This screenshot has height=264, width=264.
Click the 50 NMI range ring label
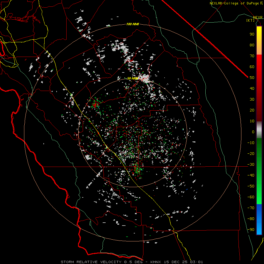click(133, 78)
